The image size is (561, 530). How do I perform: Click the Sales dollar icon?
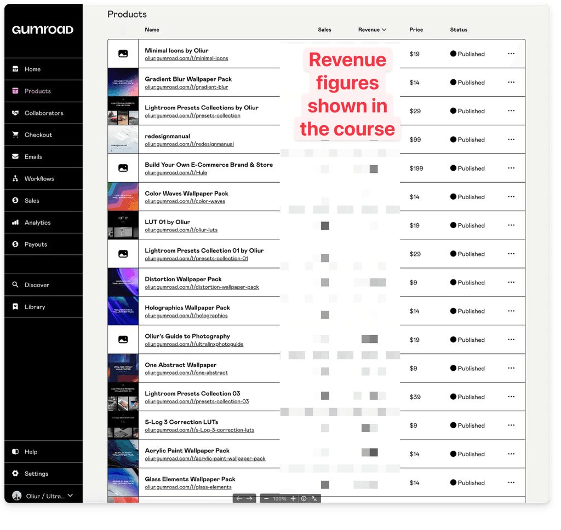pos(15,200)
